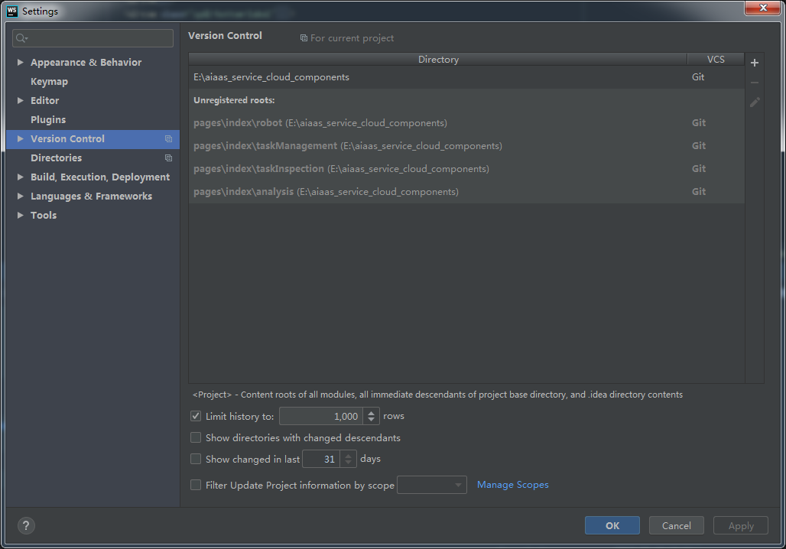786x549 pixels.
Task: Click the add VCS root plus icon
Action: click(x=755, y=63)
